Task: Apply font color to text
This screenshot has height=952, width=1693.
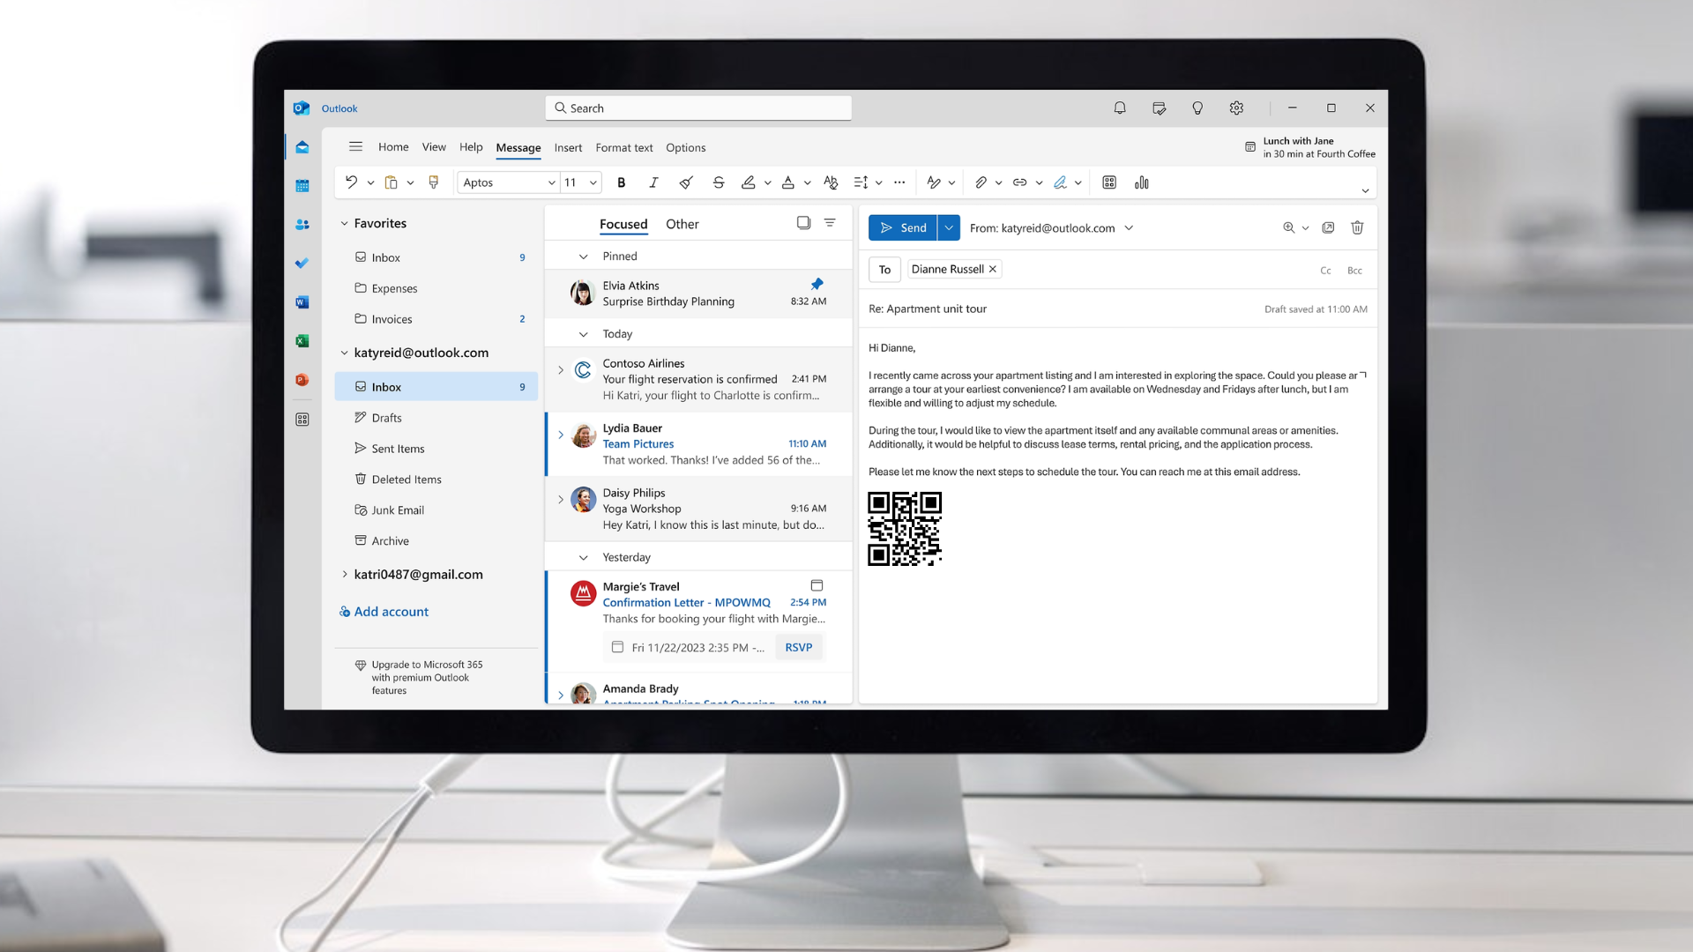Action: point(788,182)
